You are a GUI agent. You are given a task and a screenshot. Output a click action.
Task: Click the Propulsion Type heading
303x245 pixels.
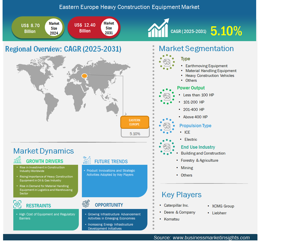[x=195, y=126]
